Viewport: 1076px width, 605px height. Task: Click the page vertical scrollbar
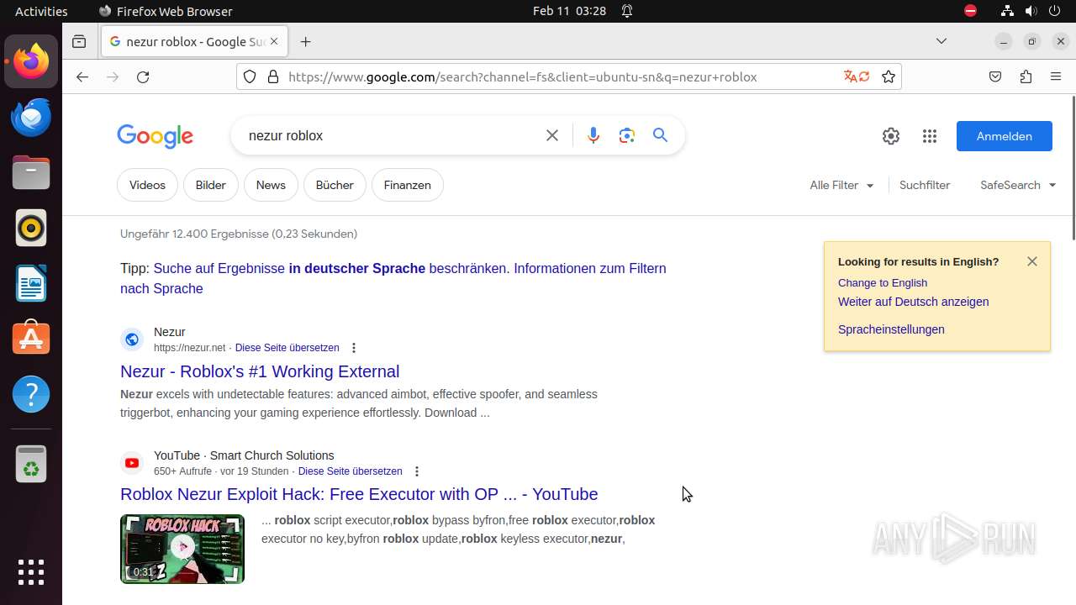coord(1072,168)
